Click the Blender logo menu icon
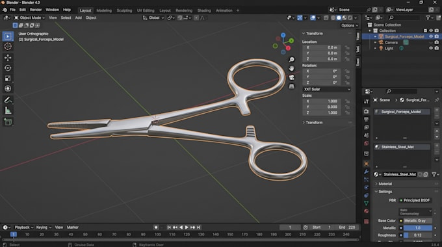This screenshot has height=247, width=442. click(5, 10)
